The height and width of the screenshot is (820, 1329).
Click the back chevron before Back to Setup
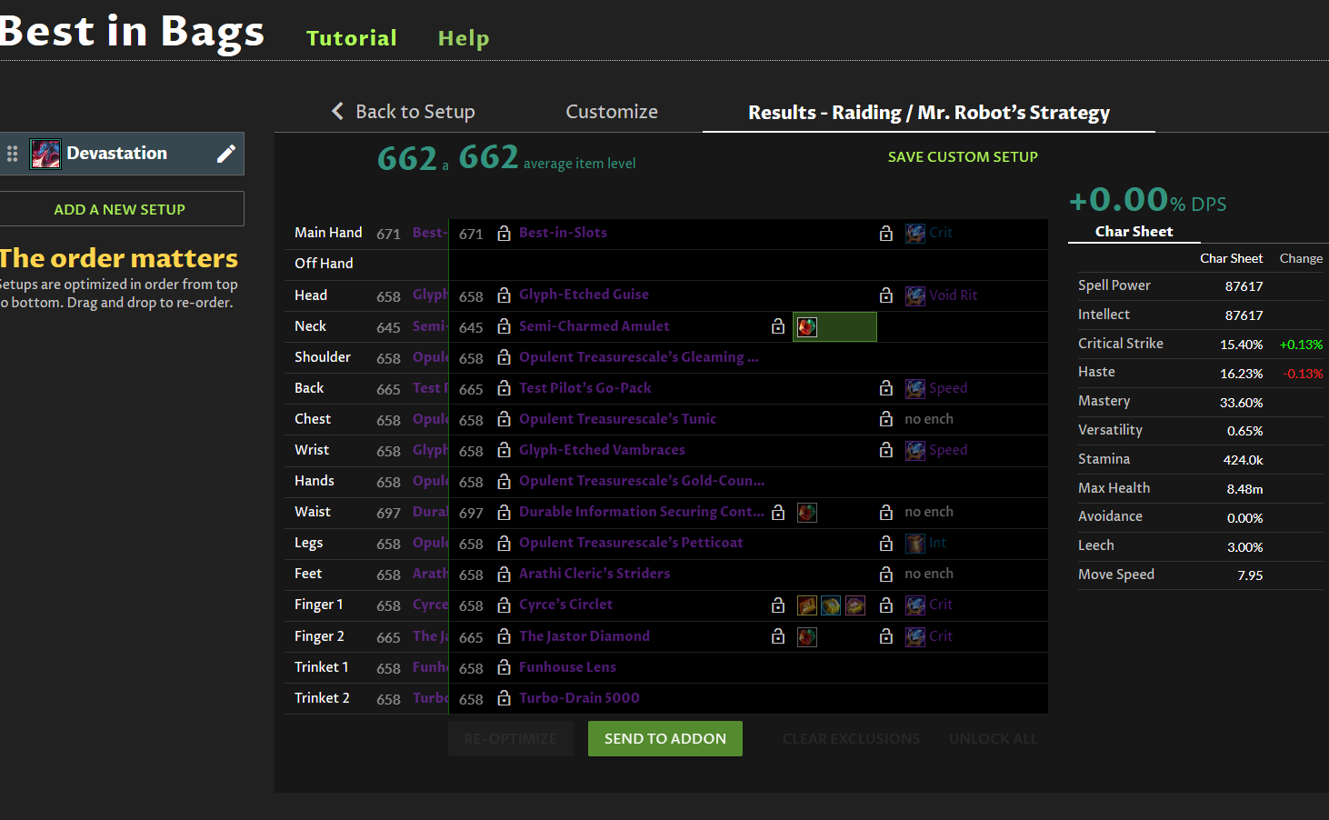(x=337, y=111)
